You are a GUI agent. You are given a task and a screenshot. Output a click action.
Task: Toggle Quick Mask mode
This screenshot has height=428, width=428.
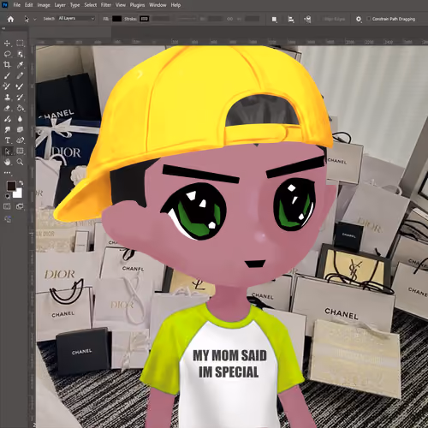click(x=7, y=206)
